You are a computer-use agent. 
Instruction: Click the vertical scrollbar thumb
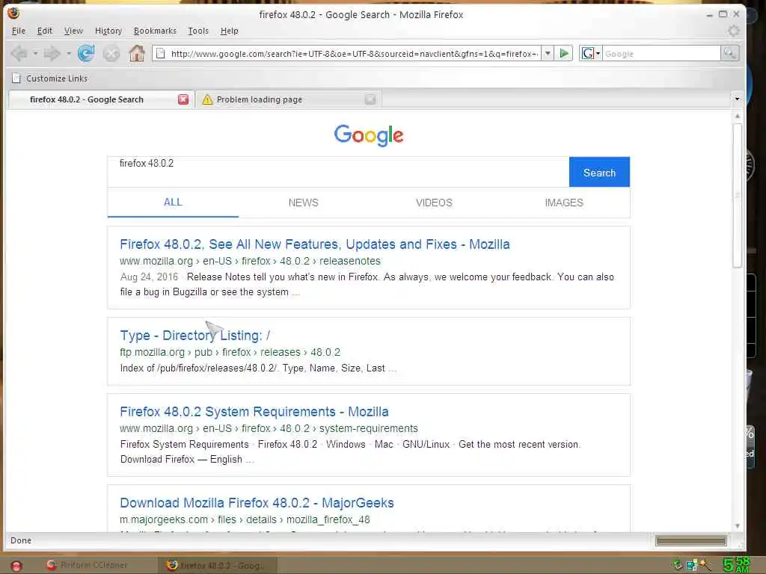[738, 195]
